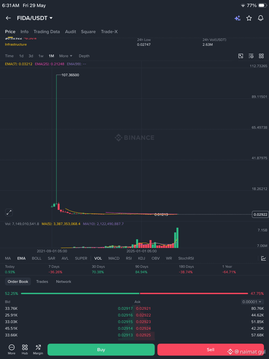Open the chart drawing tools icon

click(241, 56)
